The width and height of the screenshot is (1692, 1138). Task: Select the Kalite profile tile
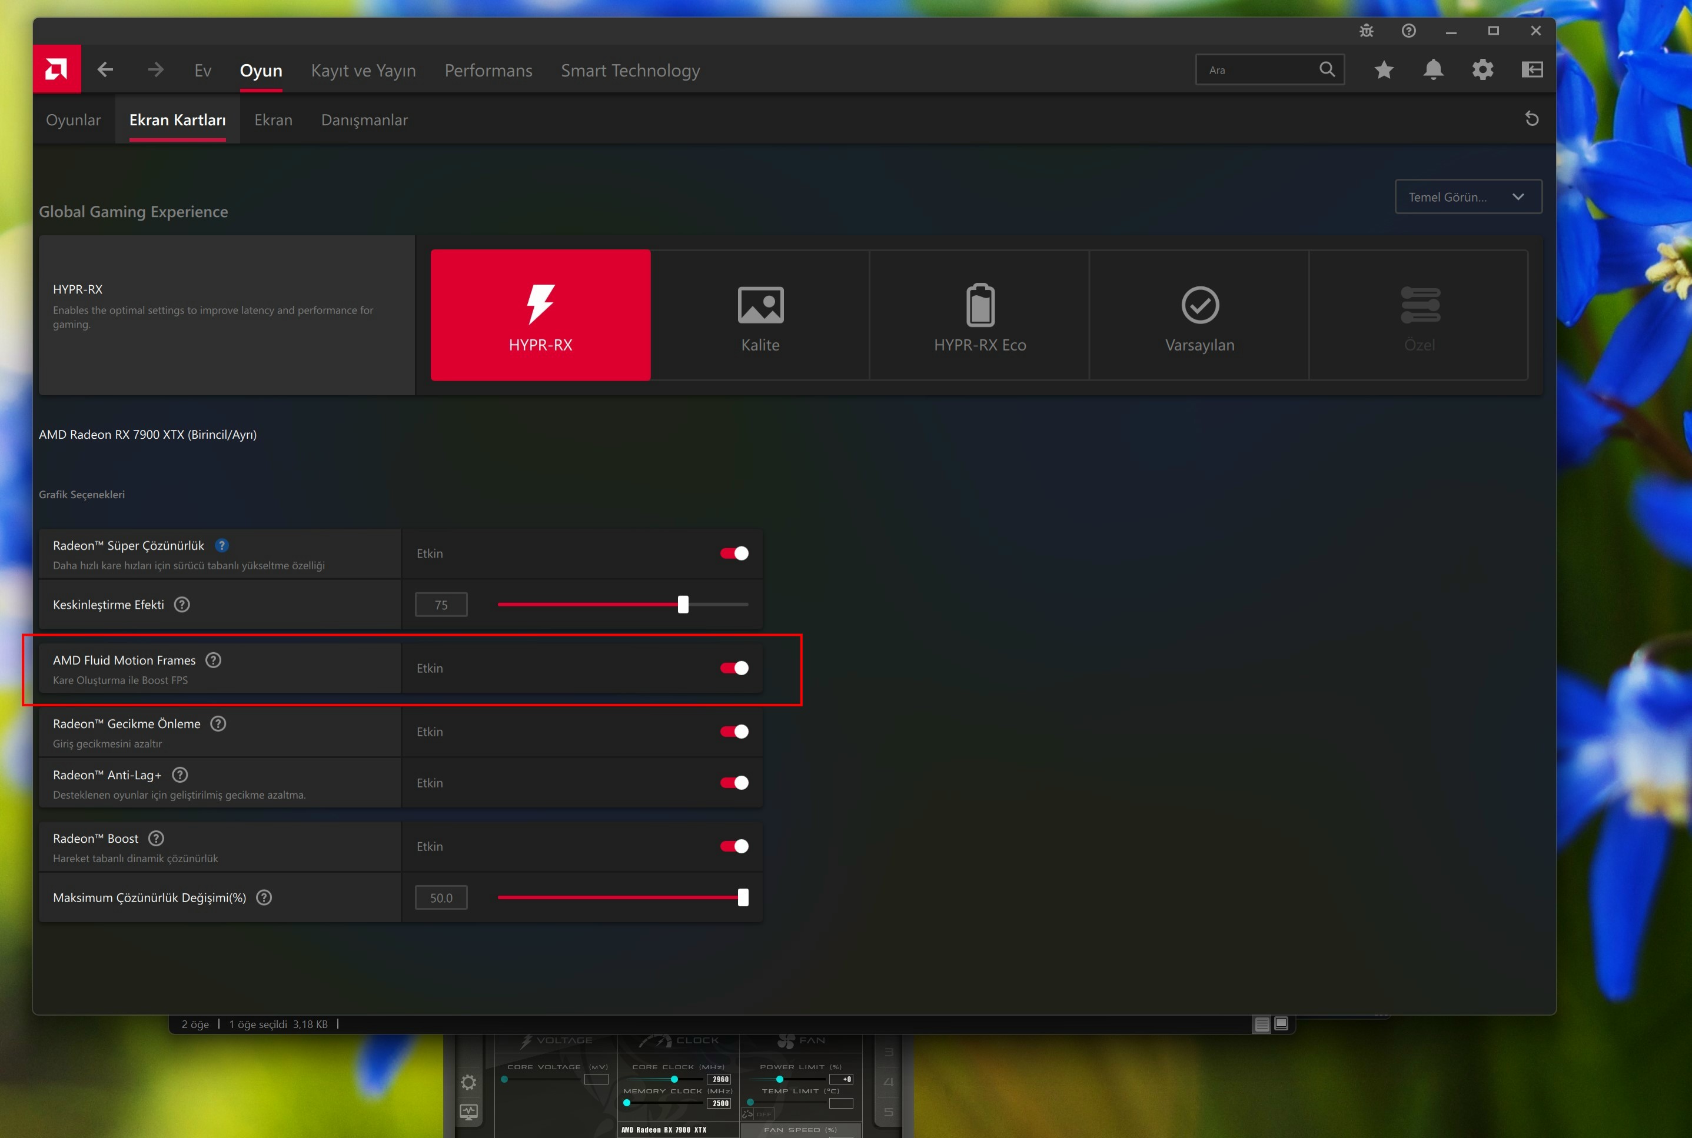(x=760, y=315)
